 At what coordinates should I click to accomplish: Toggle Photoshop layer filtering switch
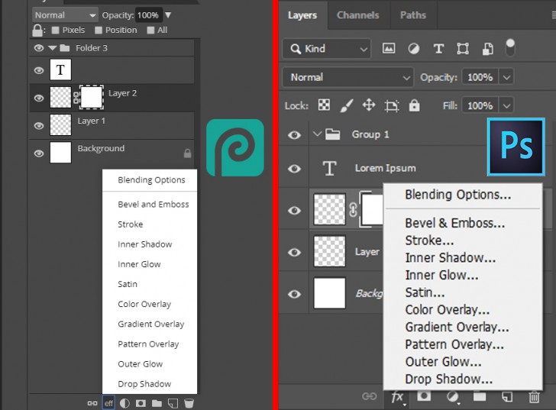point(510,48)
